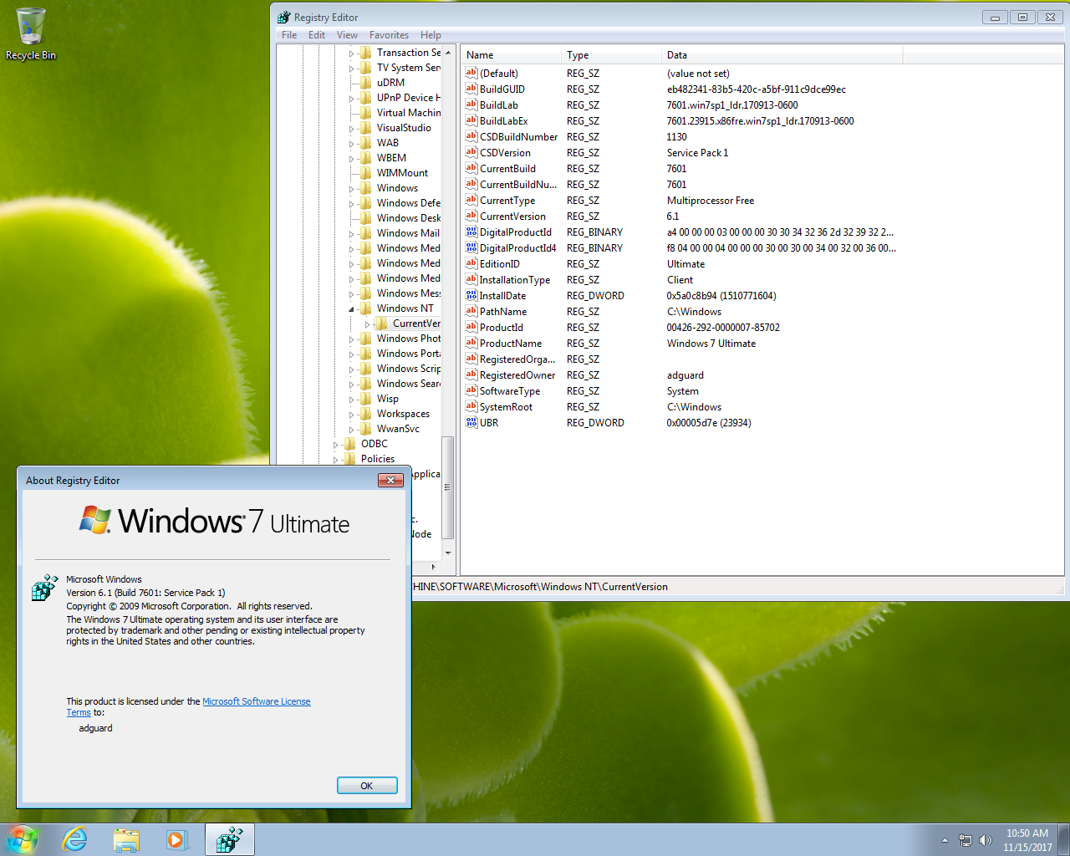The image size is (1070, 856).
Task: Click the Registry Editor title bar icon
Action: (284, 17)
